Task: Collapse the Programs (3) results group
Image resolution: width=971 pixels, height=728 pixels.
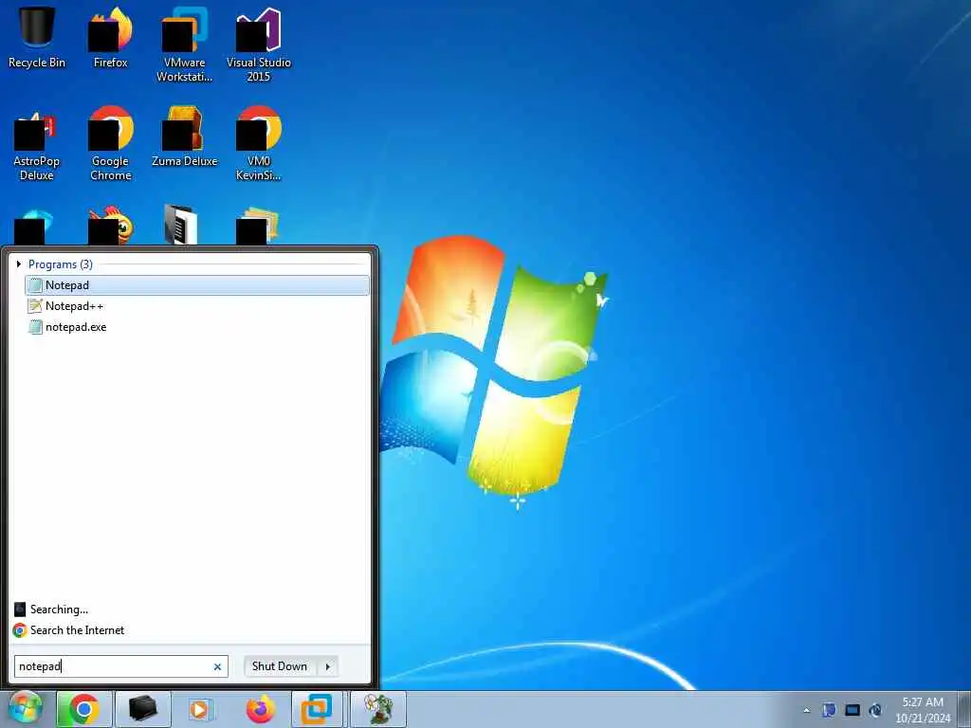Action: 19,264
